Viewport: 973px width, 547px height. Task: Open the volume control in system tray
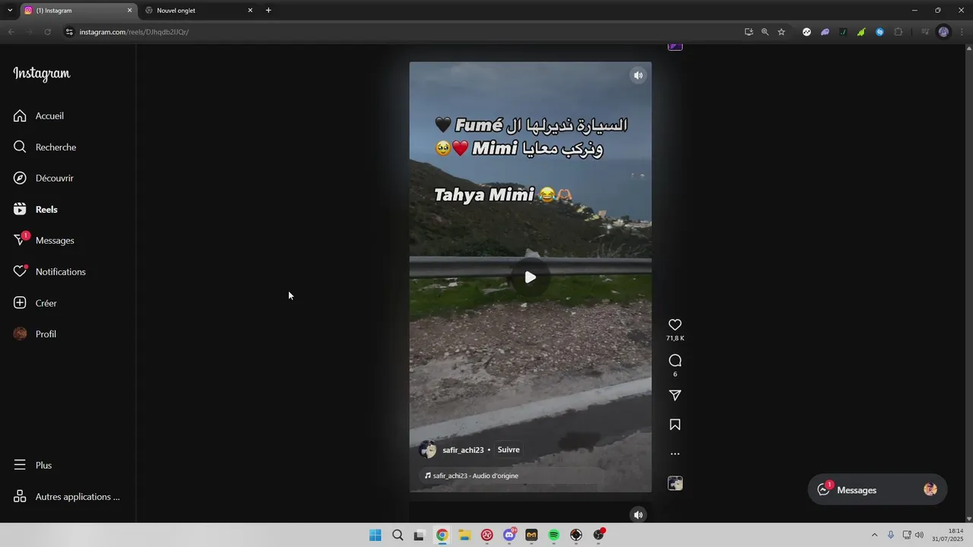[919, 535]
